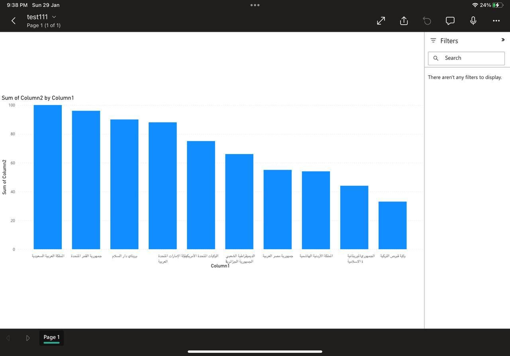510x356 pixels.
Task: Tap the next page arrow
Action: pyautogui.click(x=28, y=338)
